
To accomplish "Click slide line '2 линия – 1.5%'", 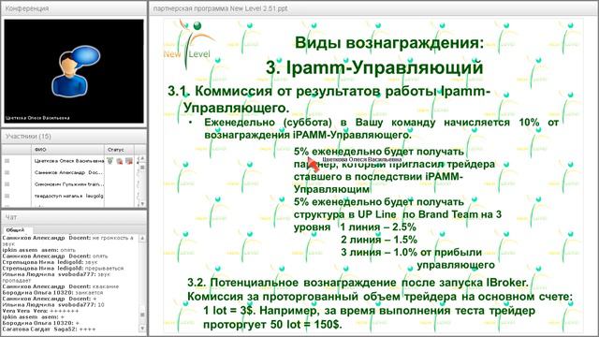I will click(x=379, y=240).
